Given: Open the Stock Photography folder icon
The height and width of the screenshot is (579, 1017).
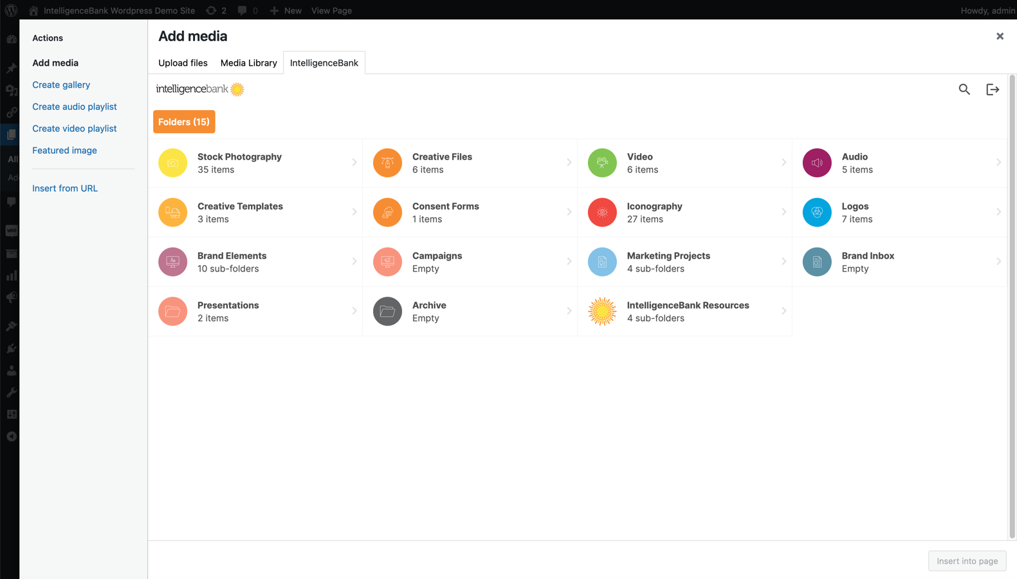Looking at the screenshot, I should click(172, 163).
